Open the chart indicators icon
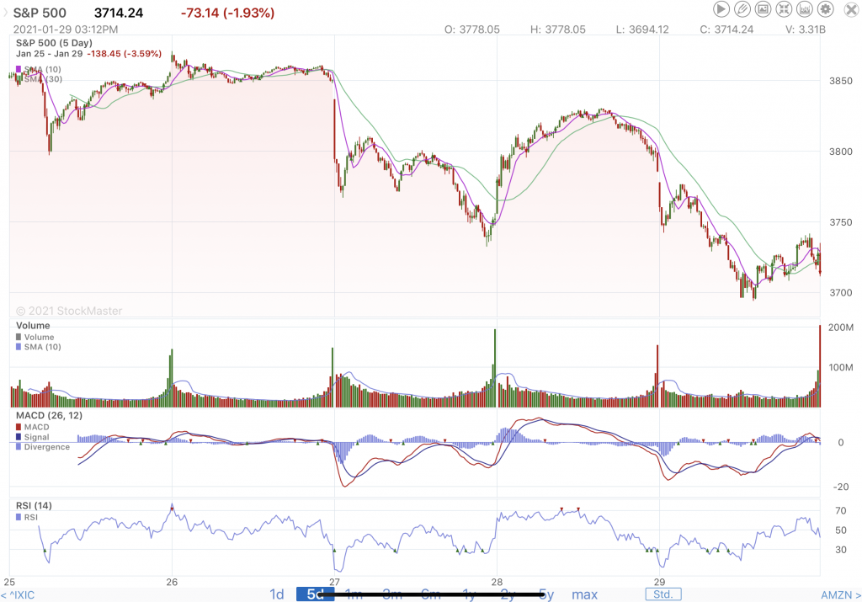Image resolution: width=862 pixels, height=602 pixels. (x=805, y=9)
